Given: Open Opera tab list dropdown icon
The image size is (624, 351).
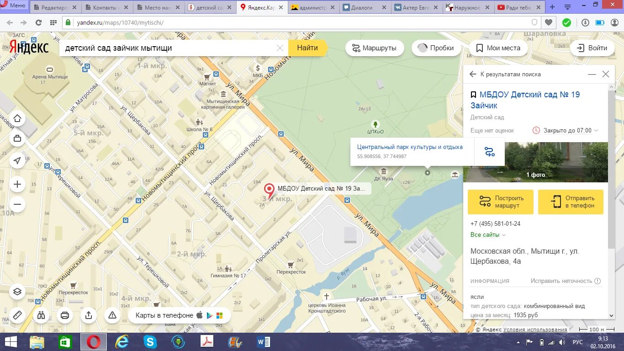Looking at the screenshot, I should (x=568, y=7).
